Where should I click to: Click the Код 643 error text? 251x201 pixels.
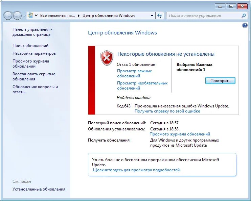click(123, 106)
